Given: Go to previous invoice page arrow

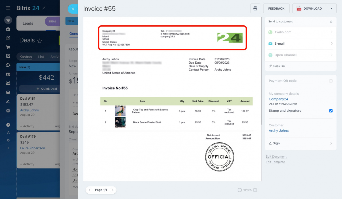Looking at the screenshot, I should (x=90, y=190).
